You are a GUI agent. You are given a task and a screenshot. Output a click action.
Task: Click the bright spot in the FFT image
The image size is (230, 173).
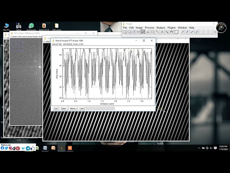point(40,67)
